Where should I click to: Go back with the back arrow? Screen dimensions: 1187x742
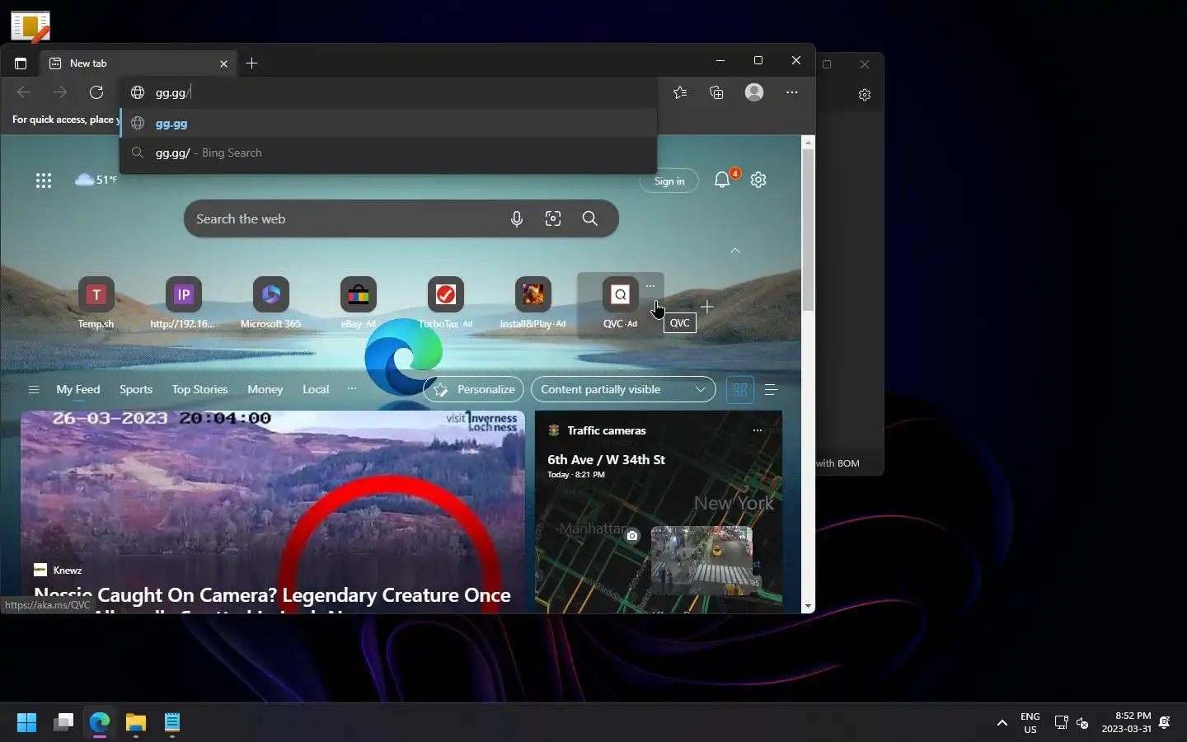[x=24, y=92]
